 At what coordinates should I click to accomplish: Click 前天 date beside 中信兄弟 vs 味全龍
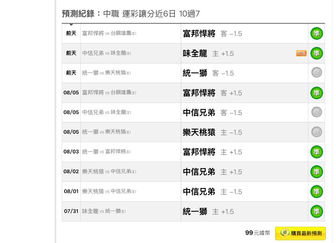pyautogui.click(x=71, y=53)
